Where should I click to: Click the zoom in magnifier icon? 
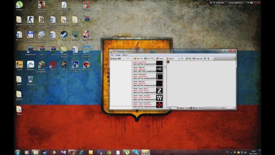pos(205,59)
